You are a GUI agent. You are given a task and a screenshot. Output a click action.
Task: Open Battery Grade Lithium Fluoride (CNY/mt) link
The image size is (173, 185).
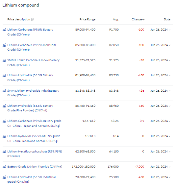35,167
